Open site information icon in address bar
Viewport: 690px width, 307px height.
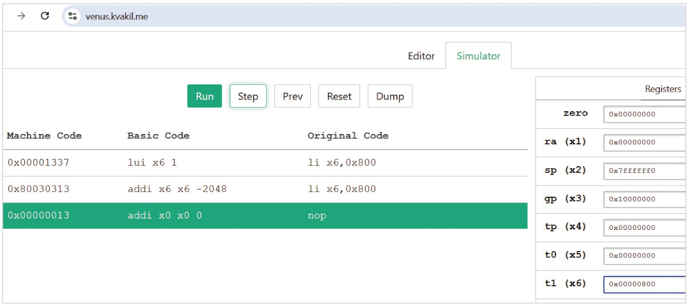tap(73, 16)
